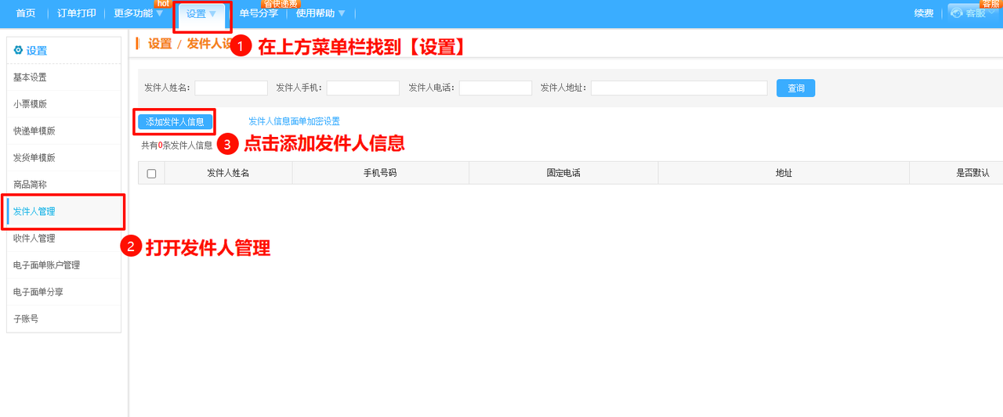The image size is (1003, 417).
Task: Focus the 发件人电话 input field
Action: [x=495, y=88]
